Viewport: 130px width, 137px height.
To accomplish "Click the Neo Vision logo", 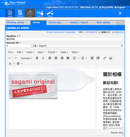I will tap(13, 3).
